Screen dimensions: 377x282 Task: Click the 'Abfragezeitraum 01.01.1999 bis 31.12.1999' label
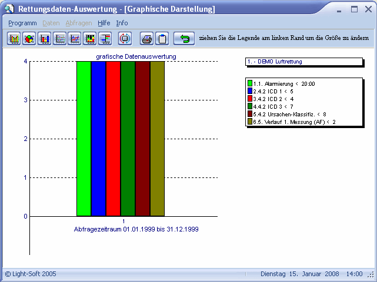coord(136,229)
